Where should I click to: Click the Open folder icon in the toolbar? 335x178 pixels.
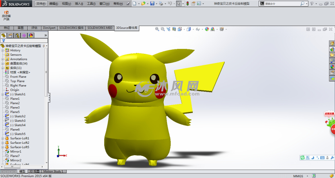(x=143, y=3)
